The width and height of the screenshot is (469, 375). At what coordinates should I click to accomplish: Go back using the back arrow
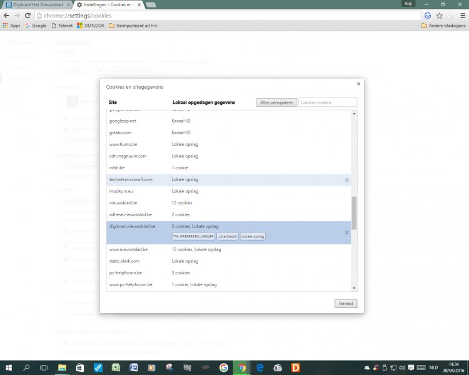pyautogui.click(x=6, y=16)
